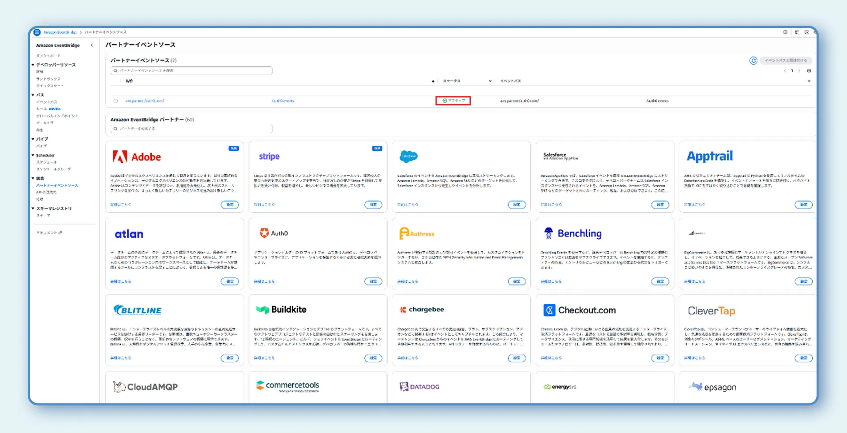
Task: Click the partner event source search field
Action: (x=191, y=71)
